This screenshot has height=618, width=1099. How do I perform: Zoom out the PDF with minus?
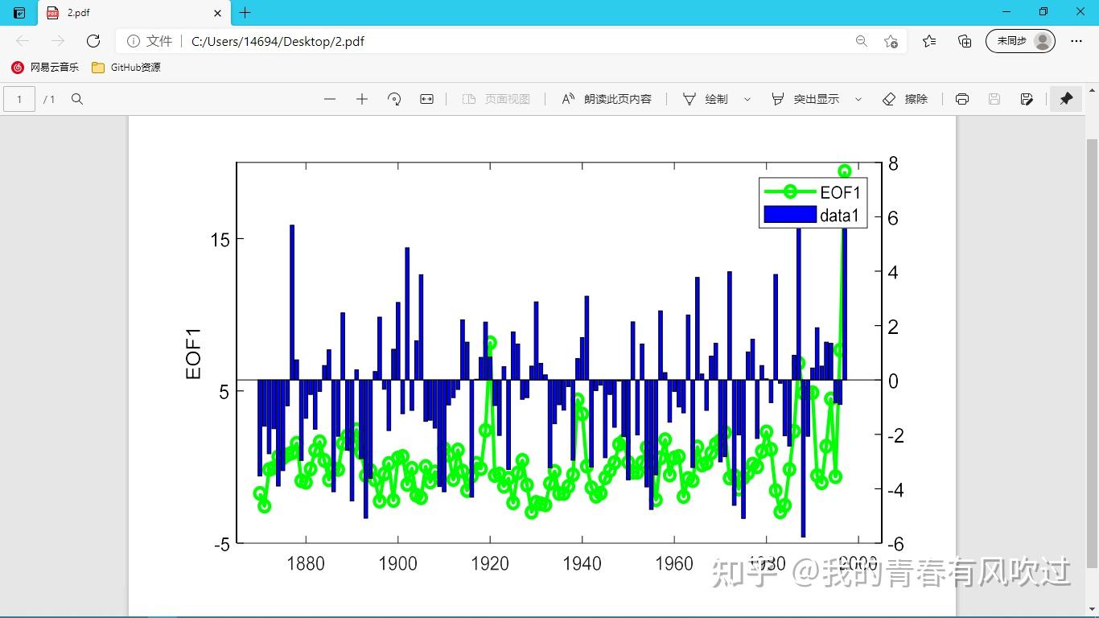tap(329, 99)
